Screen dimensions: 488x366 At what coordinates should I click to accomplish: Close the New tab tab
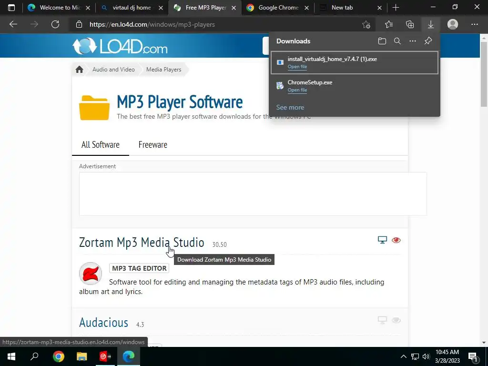(379, 8)
